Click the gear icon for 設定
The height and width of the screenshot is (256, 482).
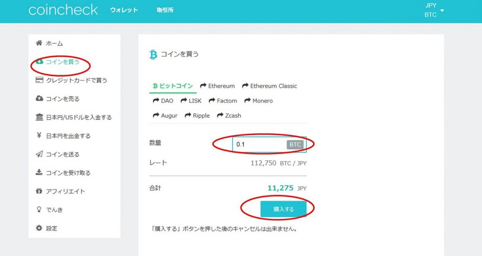[39, 228]
